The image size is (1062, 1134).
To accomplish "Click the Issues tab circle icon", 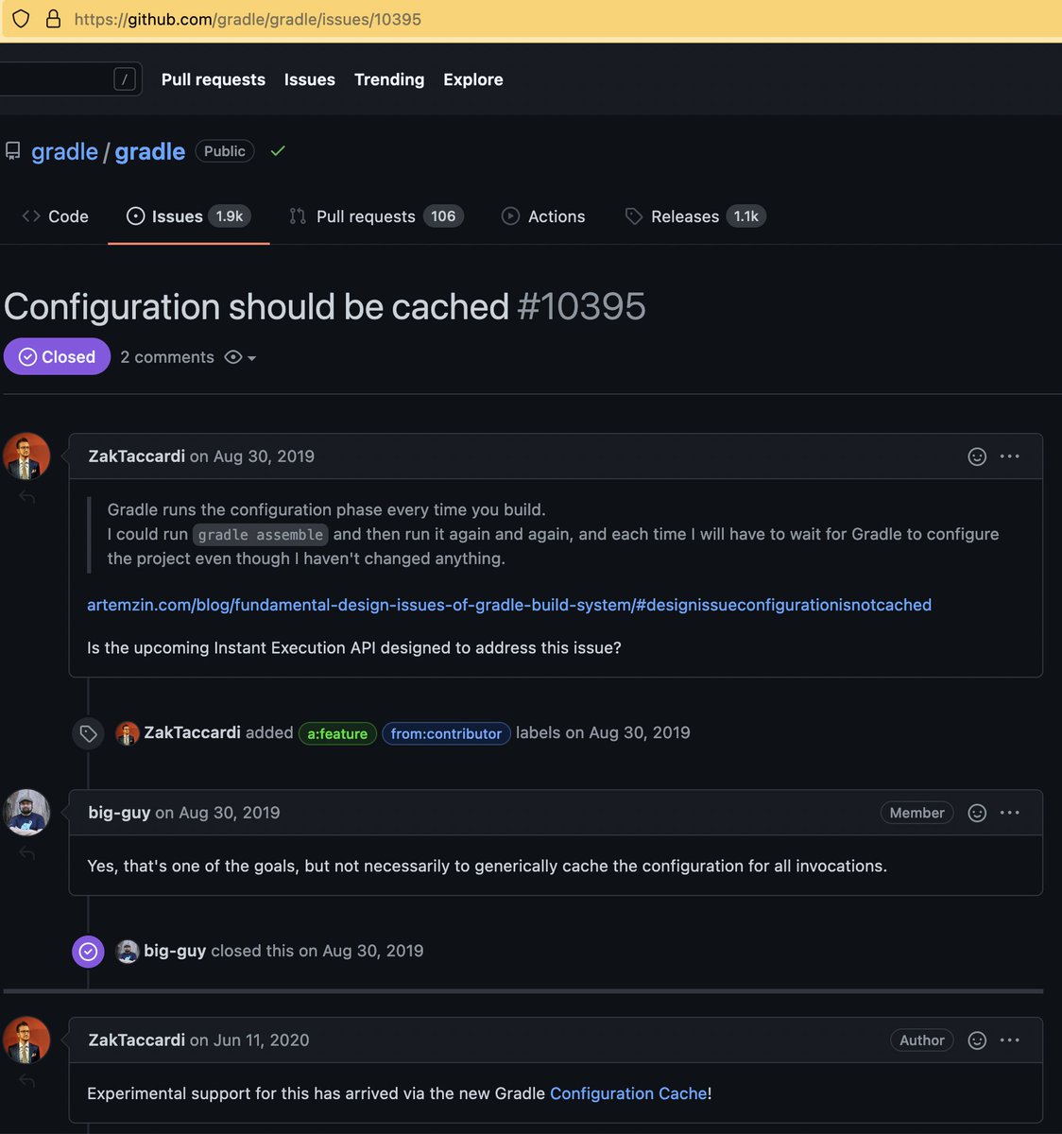I will click(x=136, y=216).
